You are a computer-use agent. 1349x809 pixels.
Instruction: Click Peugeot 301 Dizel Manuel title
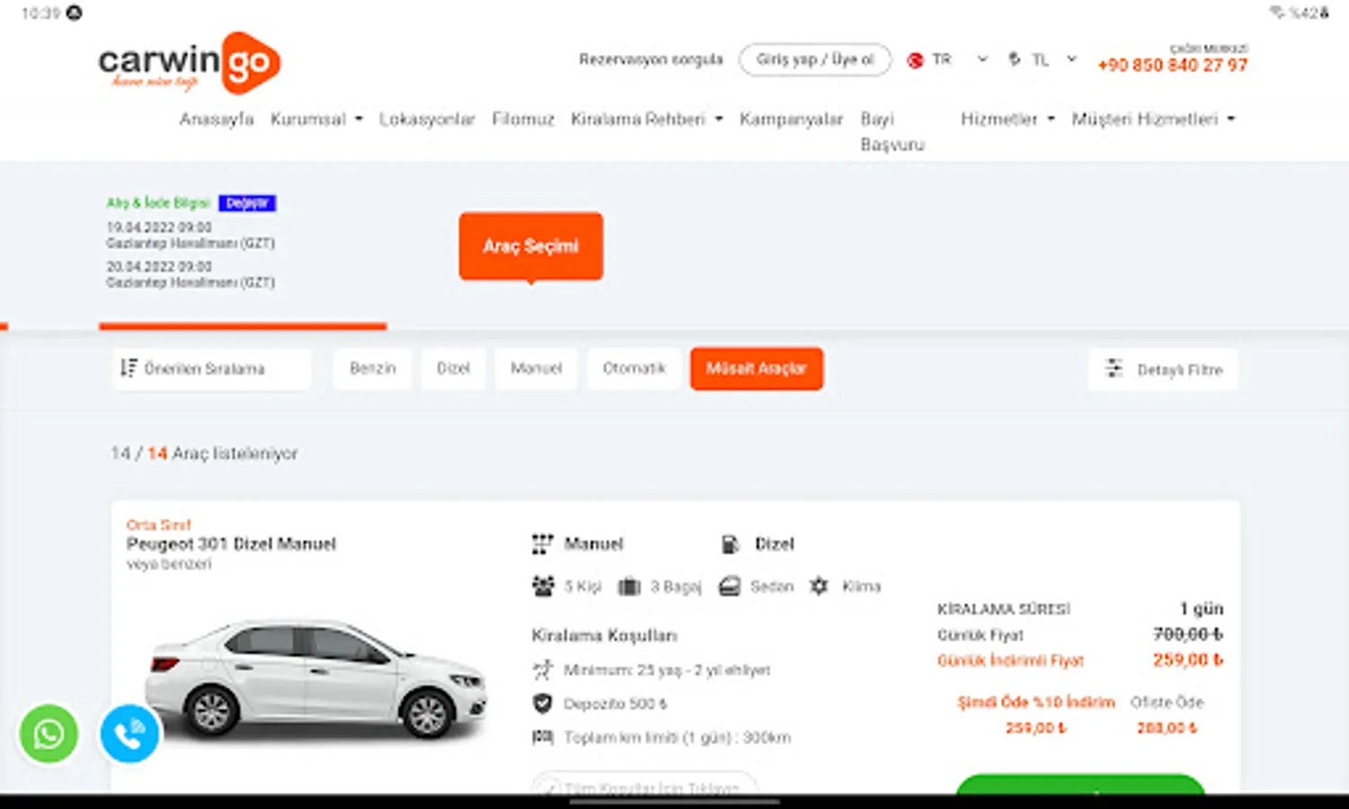pos(231,544)
